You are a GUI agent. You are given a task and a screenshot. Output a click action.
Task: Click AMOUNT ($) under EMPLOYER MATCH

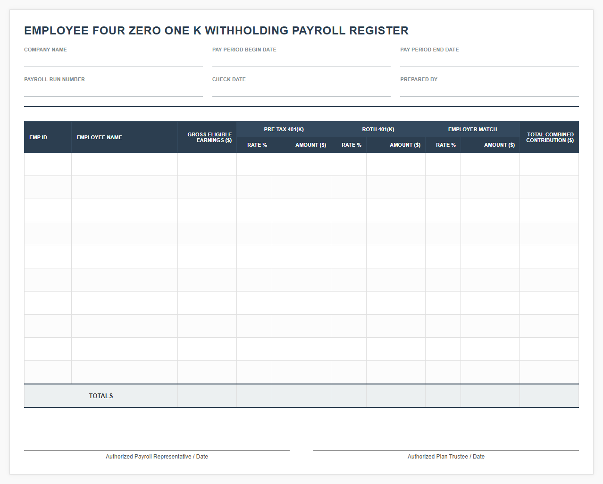pos(490,145)
